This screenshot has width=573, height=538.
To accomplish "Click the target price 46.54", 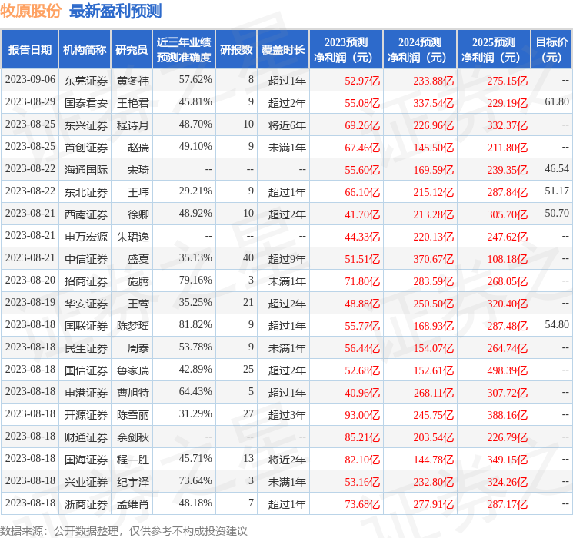I will 557,168.
